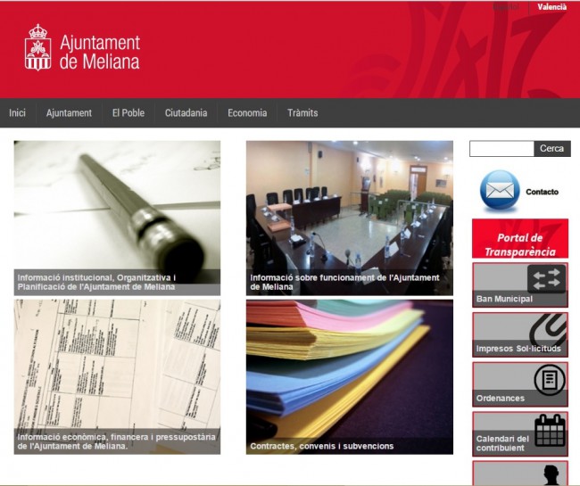The height and width of the screenshot is (486, 580).
Task: Open the Informació institucional pen thumbnail
Action: 117,217
